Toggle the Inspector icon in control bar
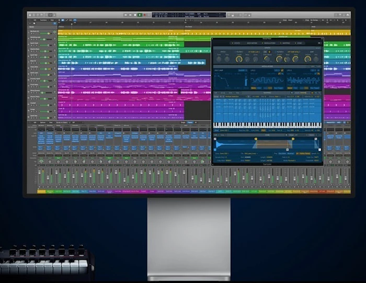This screenshot has height=283, width=366. 34,15
